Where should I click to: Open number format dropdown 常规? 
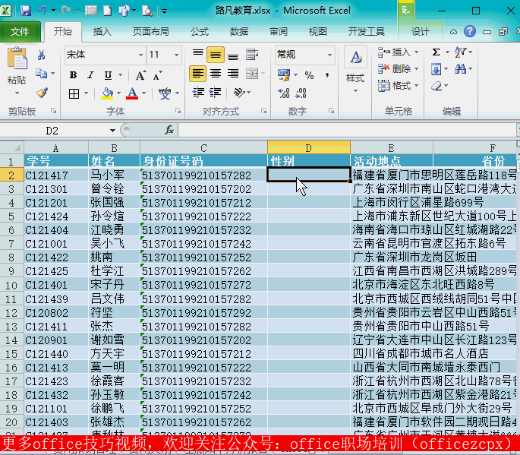329,55
